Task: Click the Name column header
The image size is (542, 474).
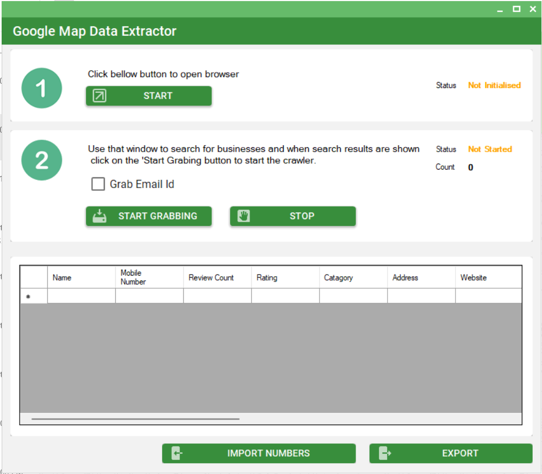Action: (x=82, y=277)
